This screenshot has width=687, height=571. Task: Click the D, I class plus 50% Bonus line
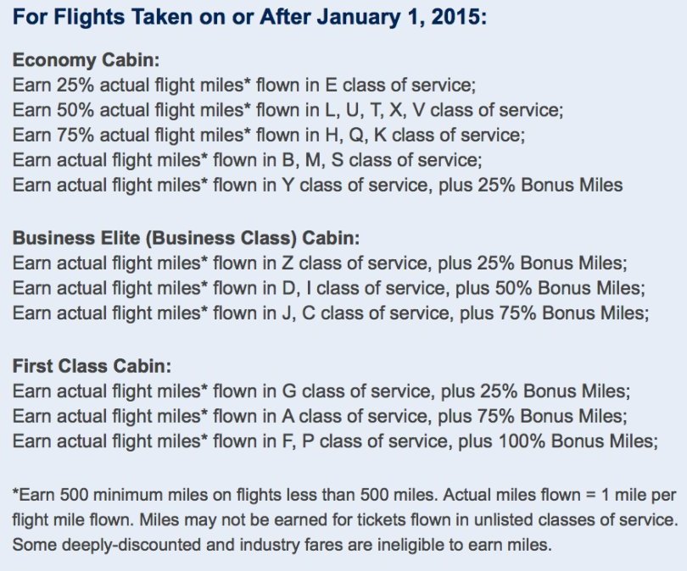pyautogui.click(x=329, y=288)
